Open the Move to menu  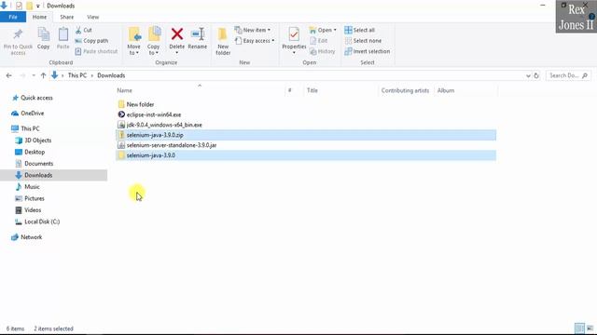point(134,41)
